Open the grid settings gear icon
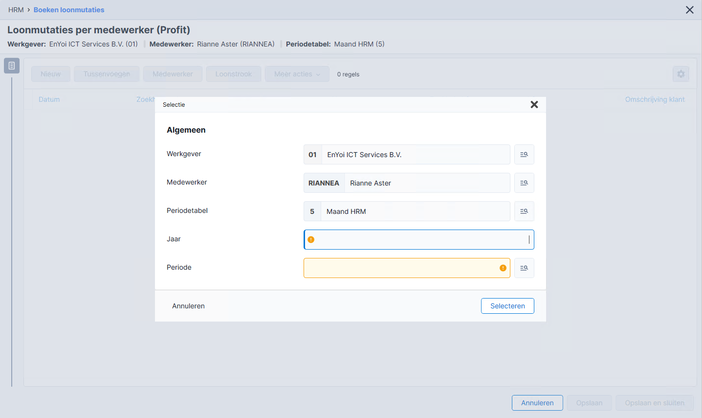Viewport: 702px width, 418px height. (x=681, y=74)
